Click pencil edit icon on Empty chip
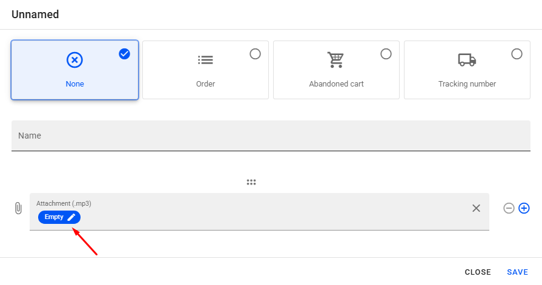This screenshot has height=285, width=542. [71, 217]
